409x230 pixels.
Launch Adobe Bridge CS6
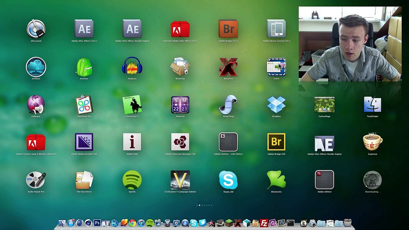(x=276, y=142)
